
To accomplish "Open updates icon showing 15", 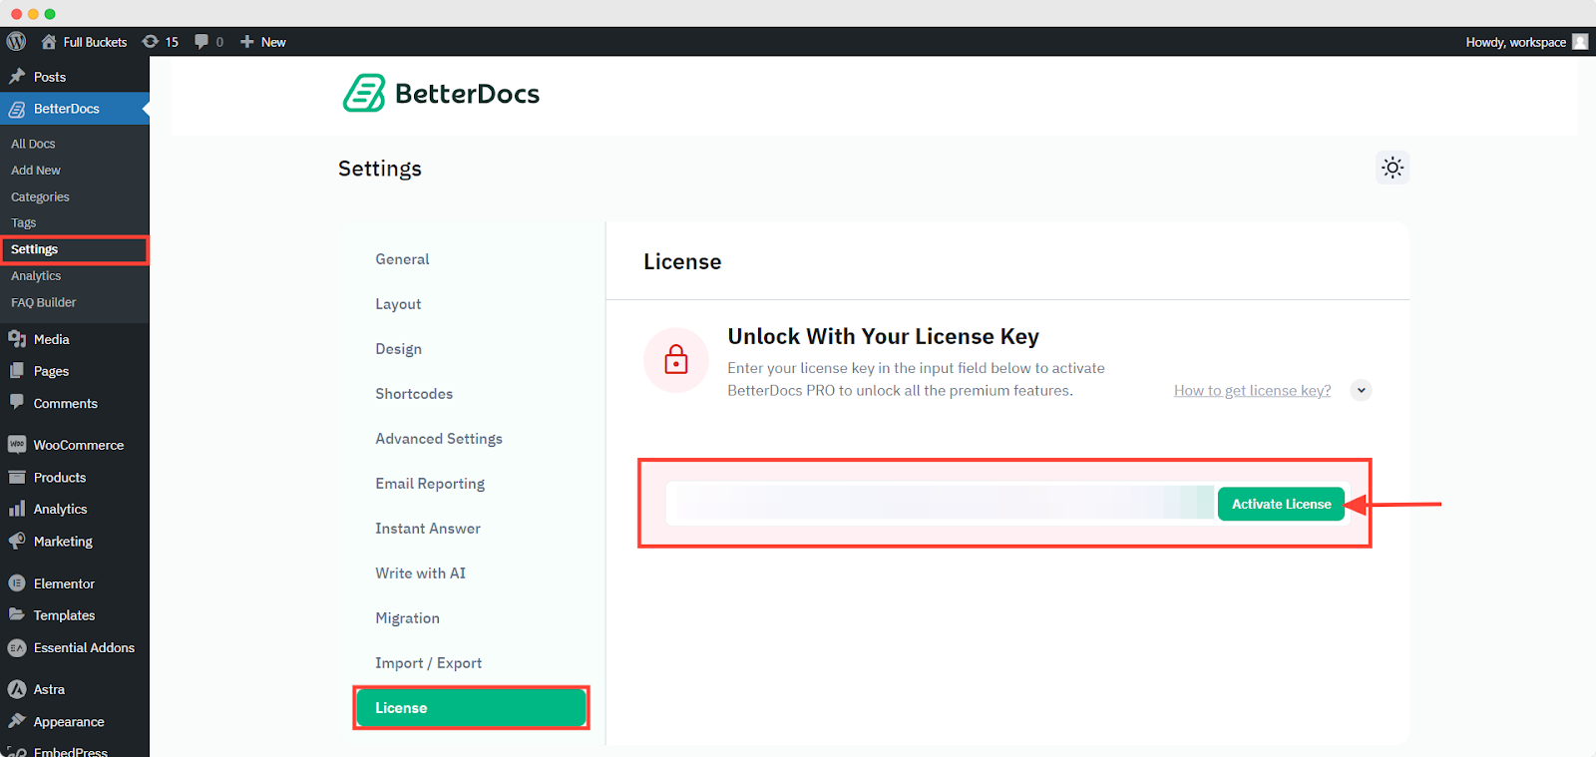I will tap(151, 42).
